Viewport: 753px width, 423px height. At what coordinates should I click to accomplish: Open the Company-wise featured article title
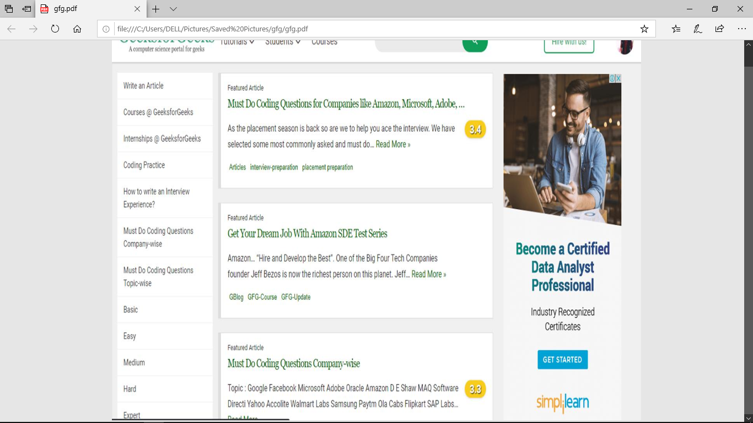pyautogui.click(x=294, y=364)
